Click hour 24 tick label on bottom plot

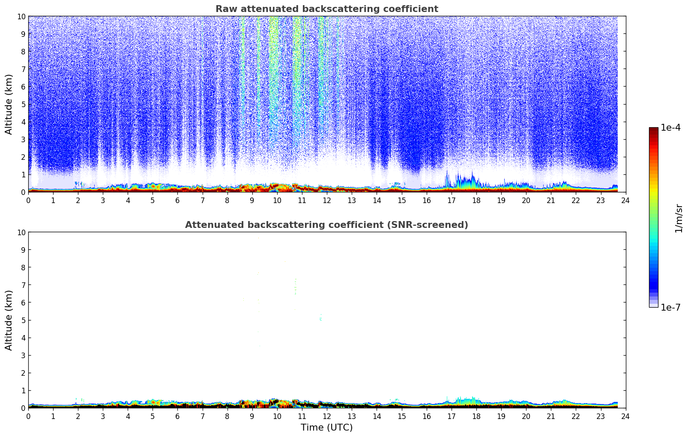625,416
